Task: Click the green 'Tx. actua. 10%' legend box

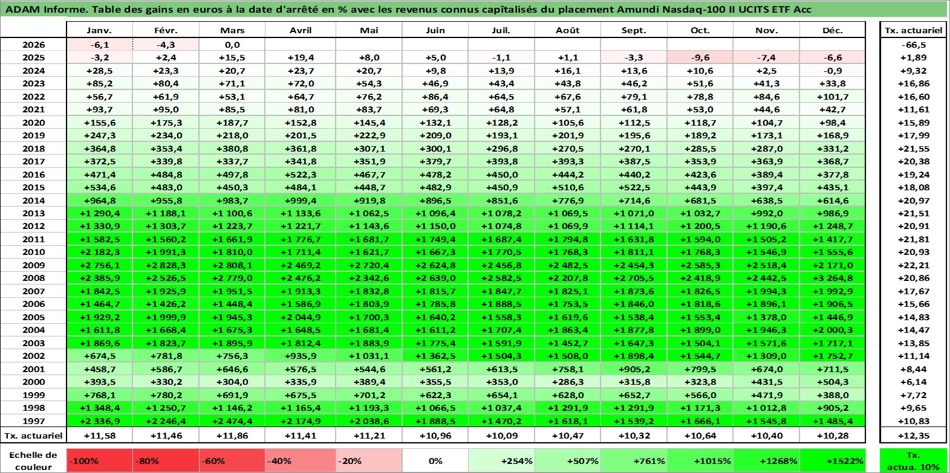Action: 913,460
